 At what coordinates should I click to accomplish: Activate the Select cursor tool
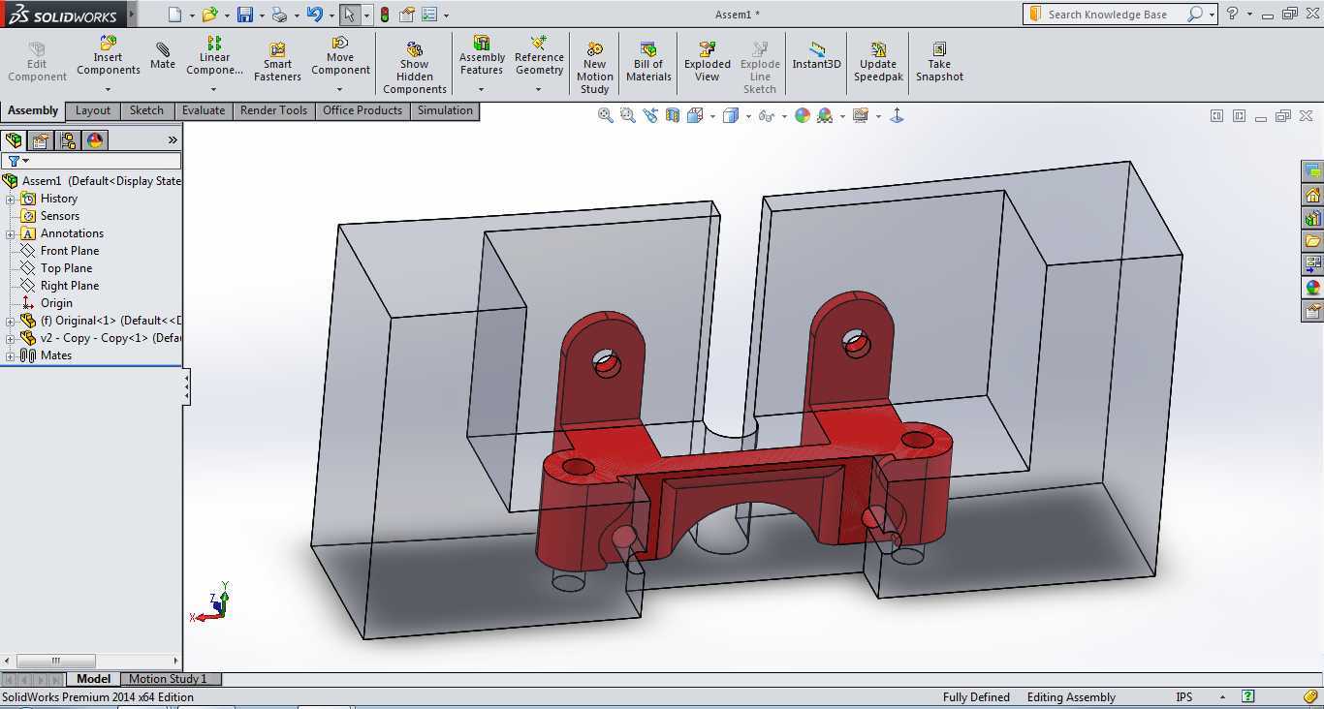coord(349,15)
